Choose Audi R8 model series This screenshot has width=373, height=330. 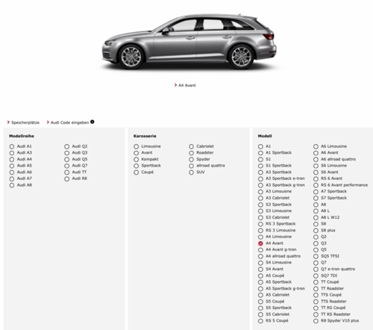tap(67, 178)
